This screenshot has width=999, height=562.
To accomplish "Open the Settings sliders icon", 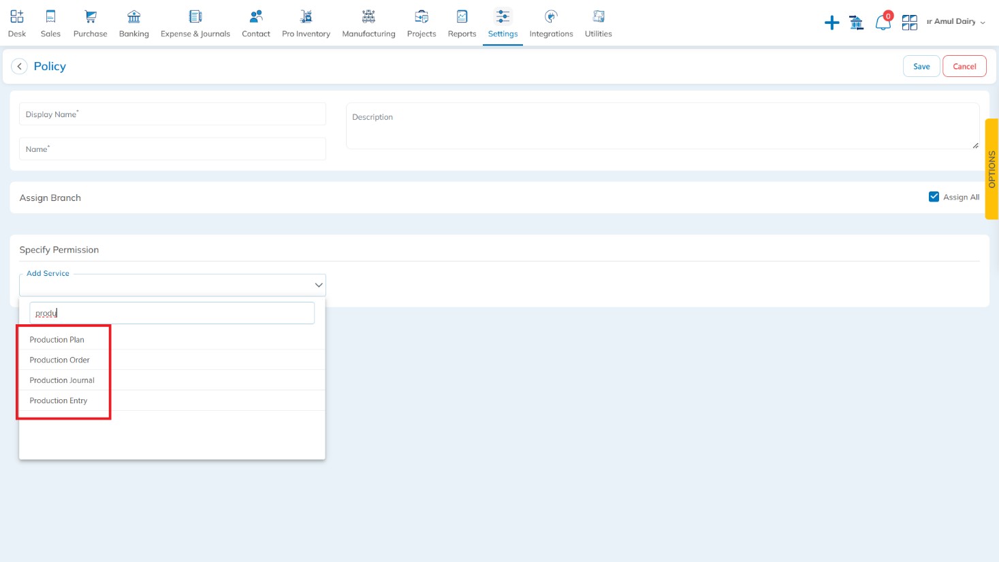I will point(503,16).
